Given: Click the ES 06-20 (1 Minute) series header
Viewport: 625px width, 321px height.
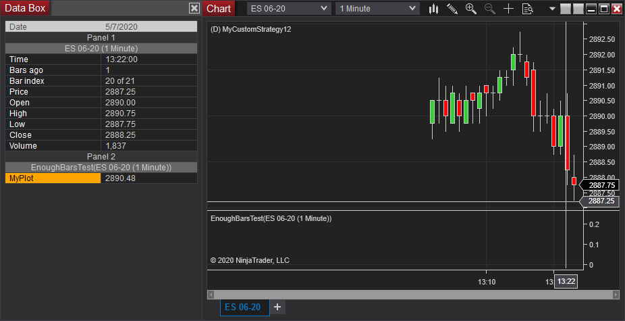Looking at the screenshot, I should (x=101, y=48).
